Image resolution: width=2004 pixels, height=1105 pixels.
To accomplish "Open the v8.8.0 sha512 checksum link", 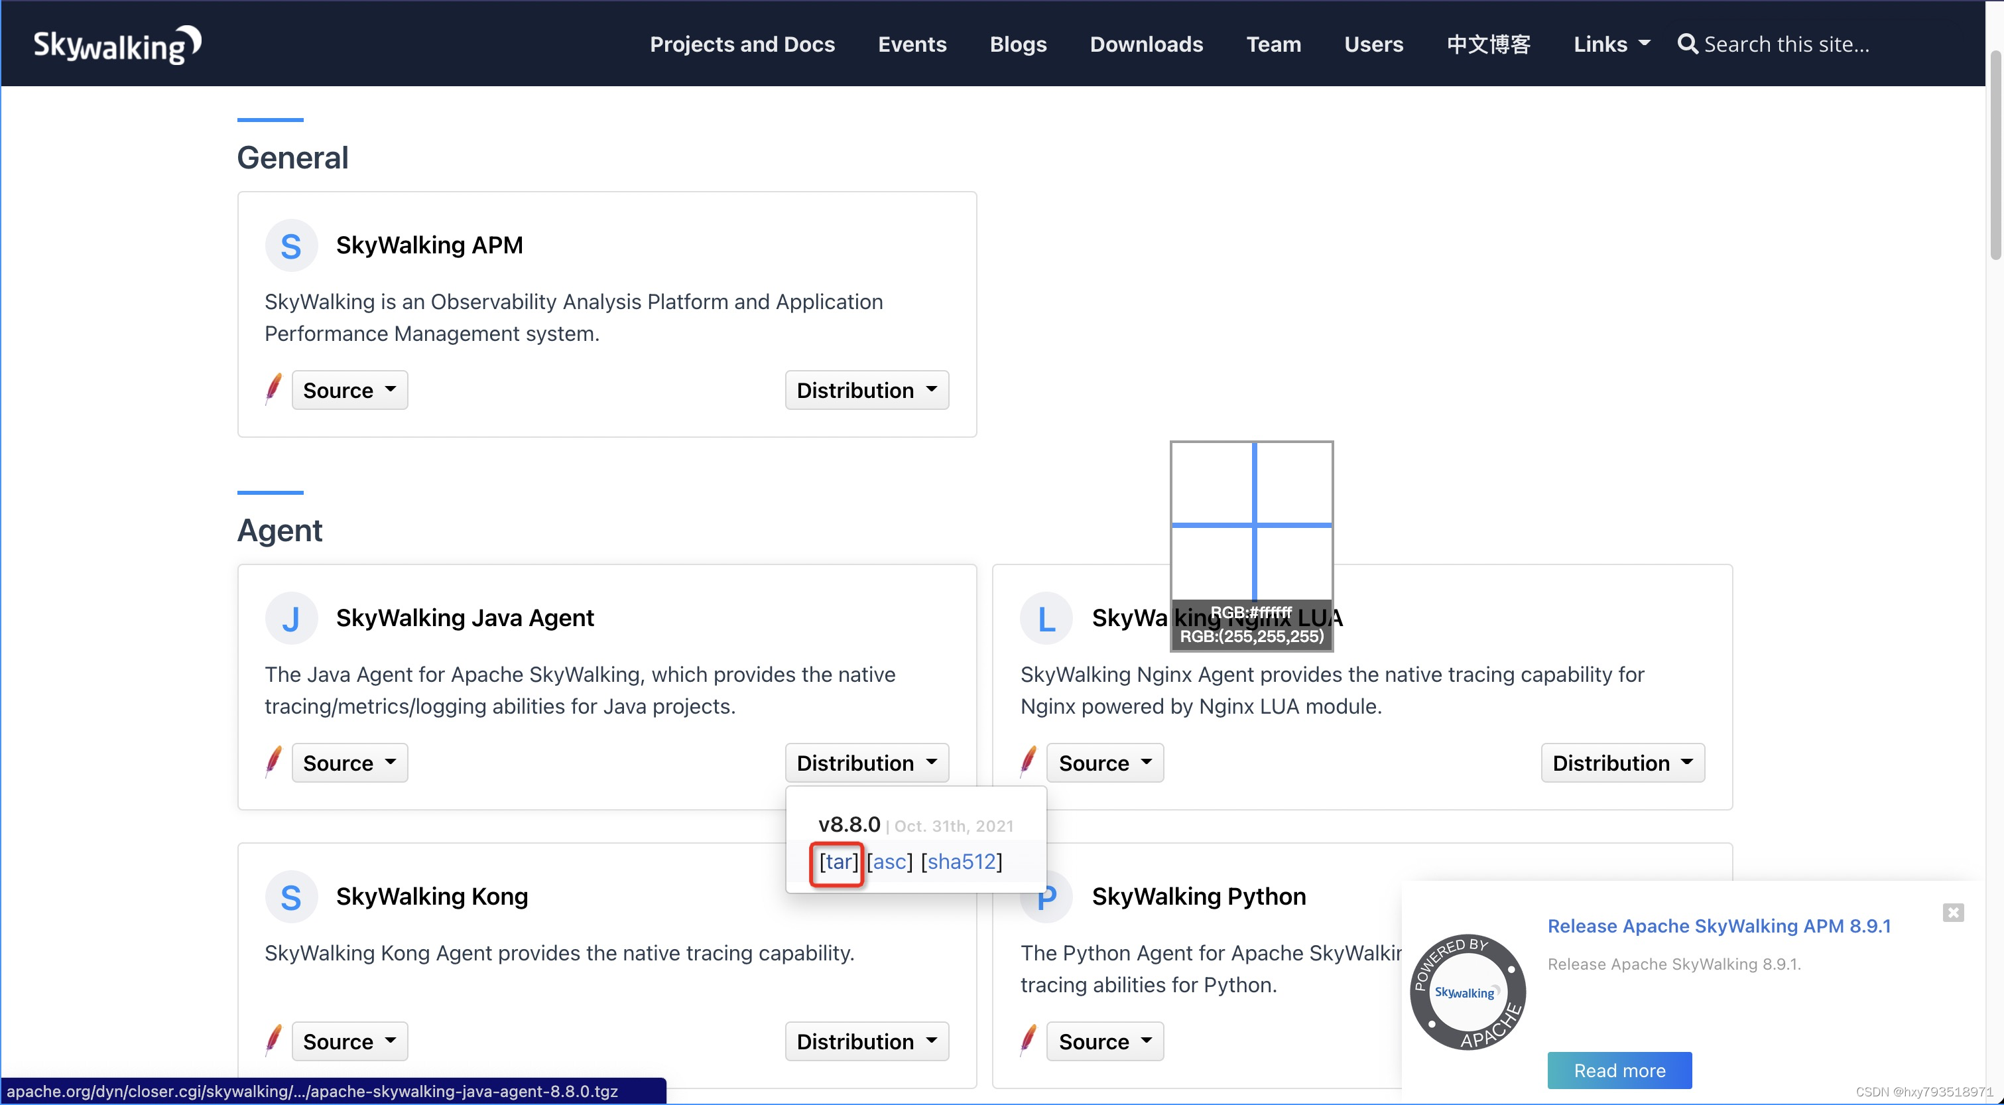I will [962, 862].
